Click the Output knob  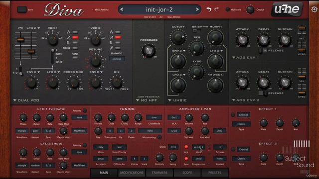[x=250, y=9]
